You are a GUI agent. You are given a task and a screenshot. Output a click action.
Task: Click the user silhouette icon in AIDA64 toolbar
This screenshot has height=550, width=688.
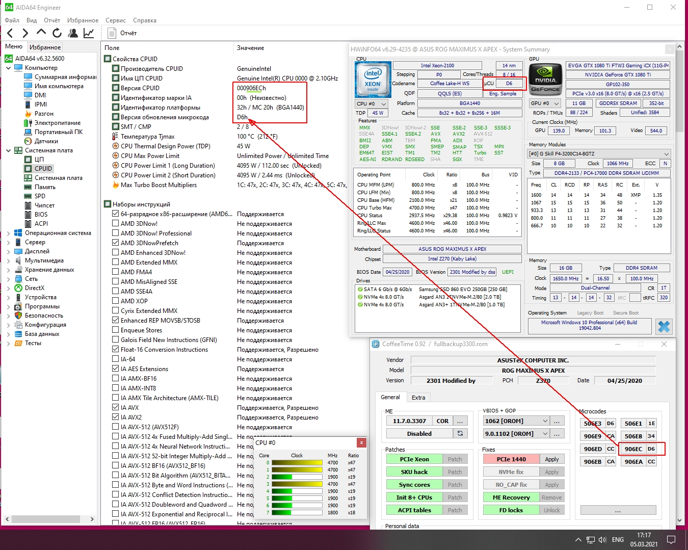coord(73,33)
